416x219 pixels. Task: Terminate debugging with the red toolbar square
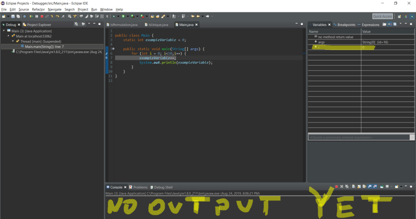click(x=42, y=16)
